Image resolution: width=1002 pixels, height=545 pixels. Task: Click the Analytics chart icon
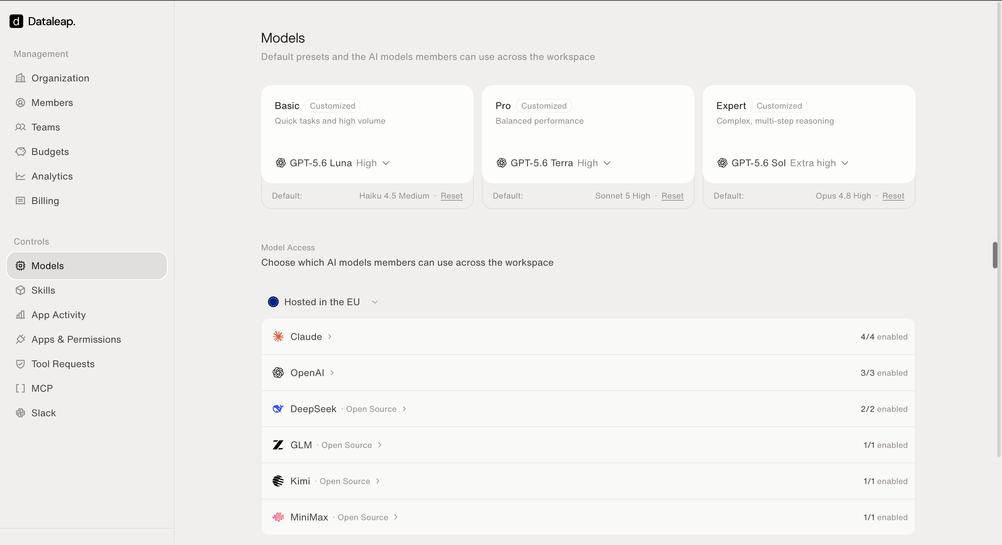(20, 176)
